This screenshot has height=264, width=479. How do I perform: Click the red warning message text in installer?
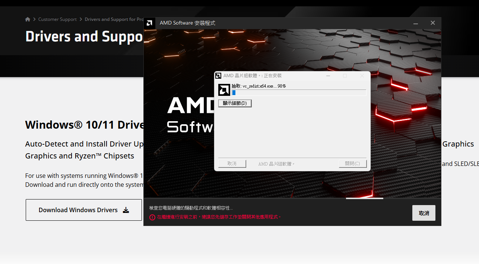click(219, 217)
